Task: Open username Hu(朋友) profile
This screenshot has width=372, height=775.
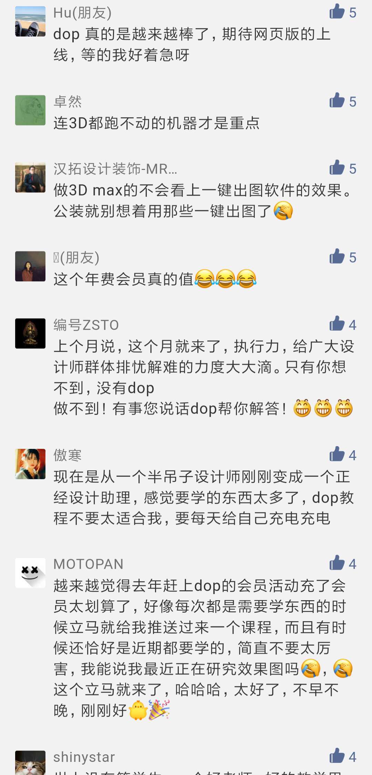Action: click(82, 13)
